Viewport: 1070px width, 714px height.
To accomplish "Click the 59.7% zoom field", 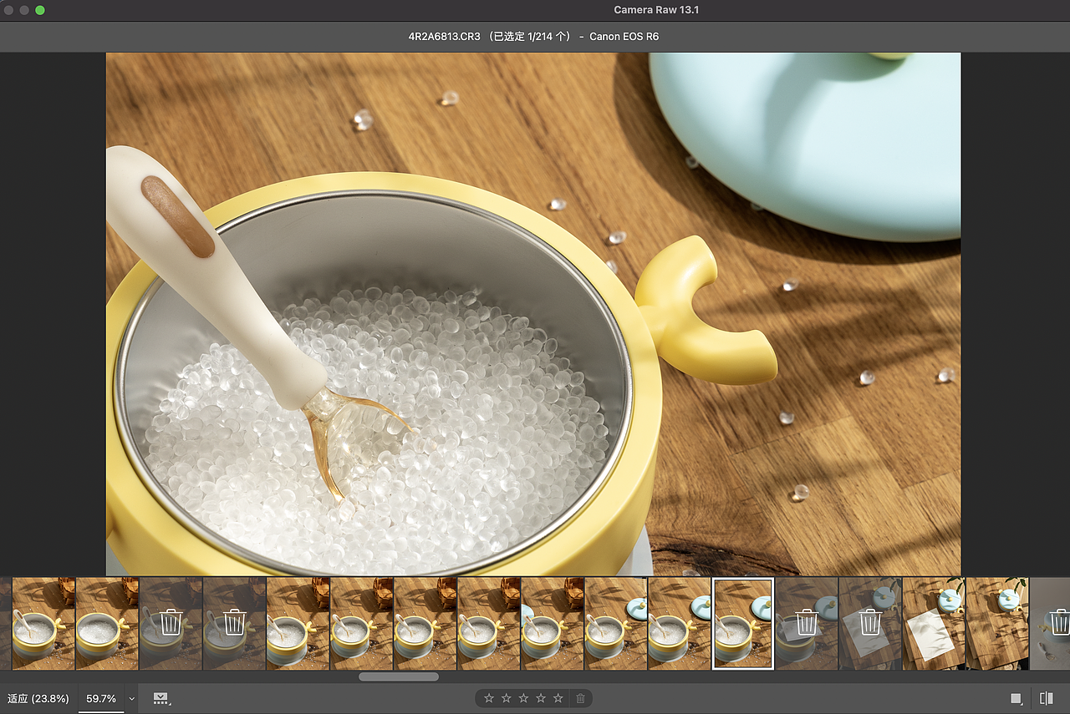I will click(x=101, y=698).
